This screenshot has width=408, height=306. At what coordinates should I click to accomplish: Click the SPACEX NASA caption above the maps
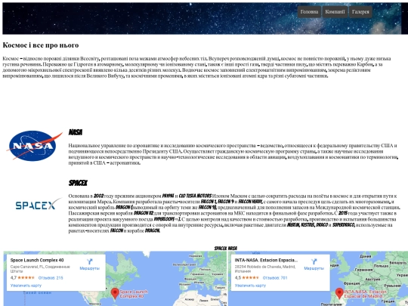[x=226, y=249]
